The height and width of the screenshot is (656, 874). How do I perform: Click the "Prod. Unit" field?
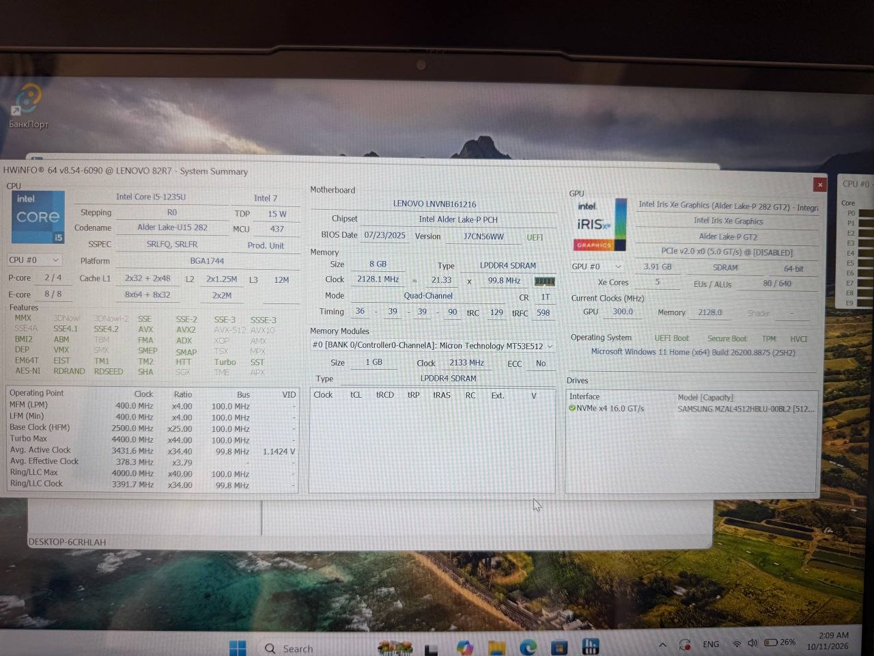click(266, 246)
